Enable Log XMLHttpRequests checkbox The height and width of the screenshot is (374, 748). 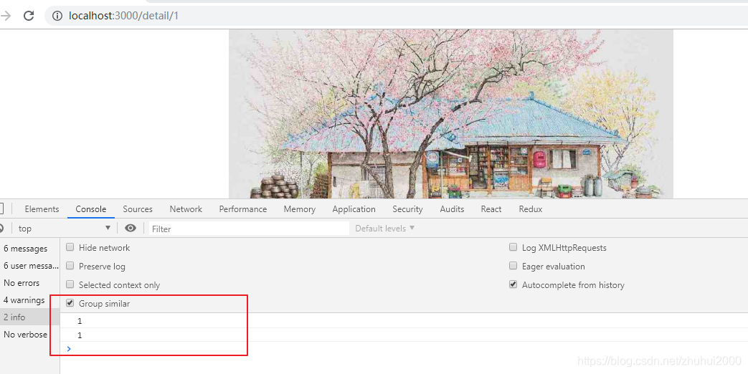(x=513, y=247)
